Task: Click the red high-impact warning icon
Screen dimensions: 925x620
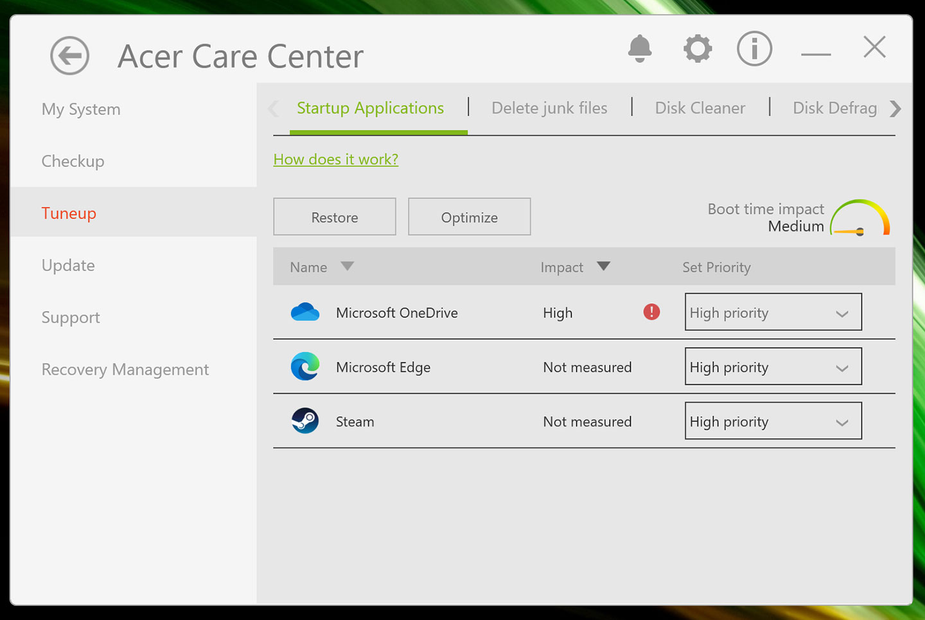Action: 651,312
